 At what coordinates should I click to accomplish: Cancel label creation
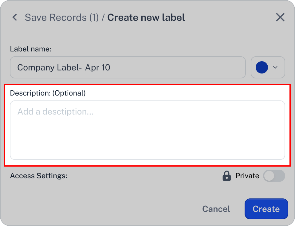216,209
